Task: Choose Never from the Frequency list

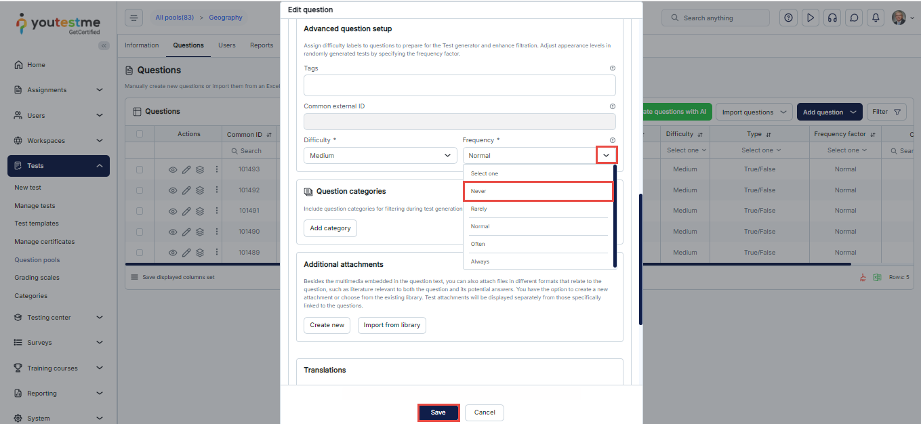Action: 538,192
